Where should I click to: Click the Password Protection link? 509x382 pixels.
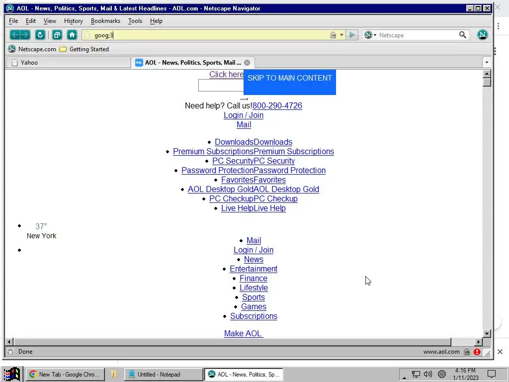[x=253, y=170]
